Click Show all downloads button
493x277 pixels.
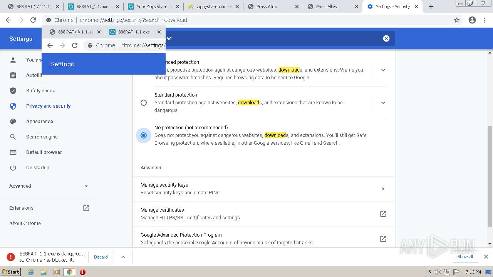(465, 257)
